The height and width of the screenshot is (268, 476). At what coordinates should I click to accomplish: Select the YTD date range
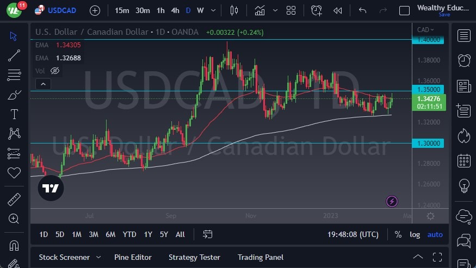click(129, 234)
